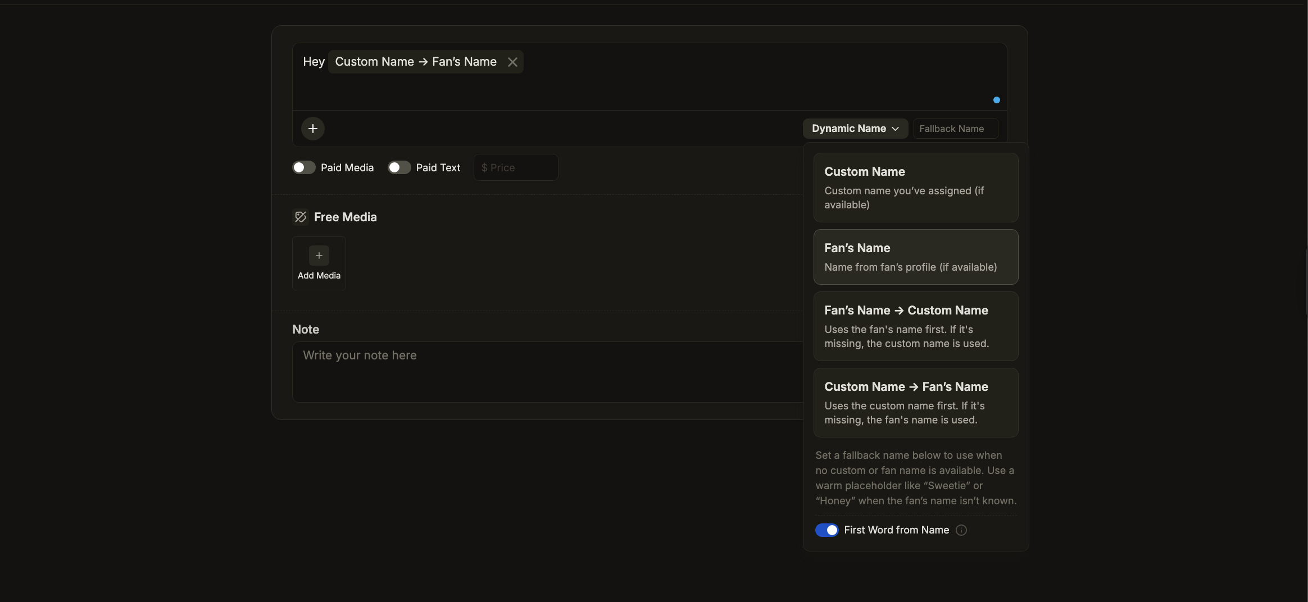The width and height of the screenshot is (1308, 602).
Task: Click the Free Media heart icon
Action: click(x=301, y=217)
